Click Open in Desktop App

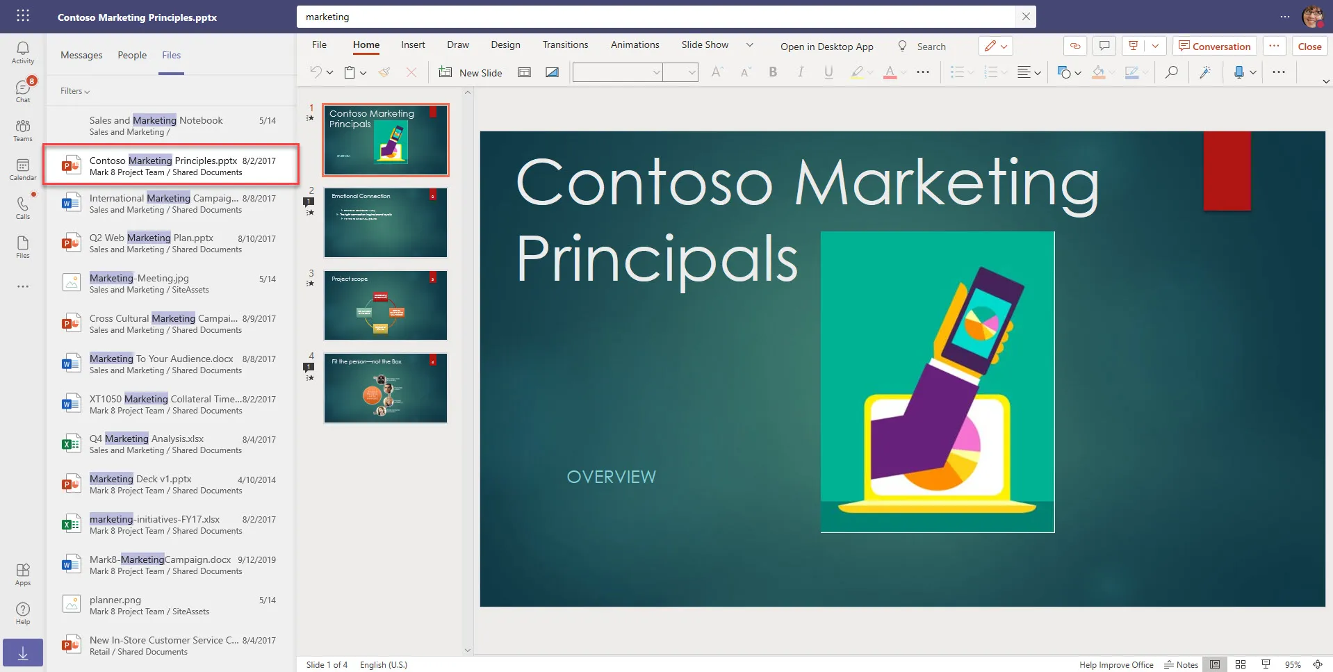point(826,47)
